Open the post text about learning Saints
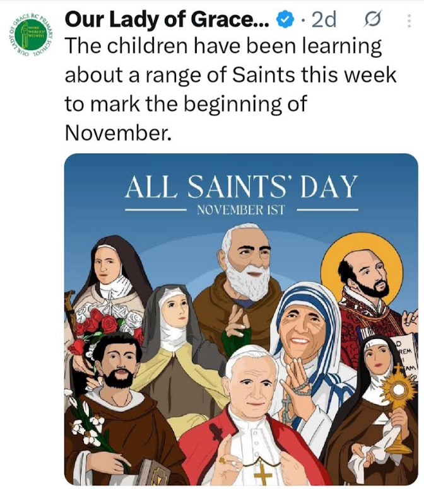 pyautogui.click(x=230, y=89)
